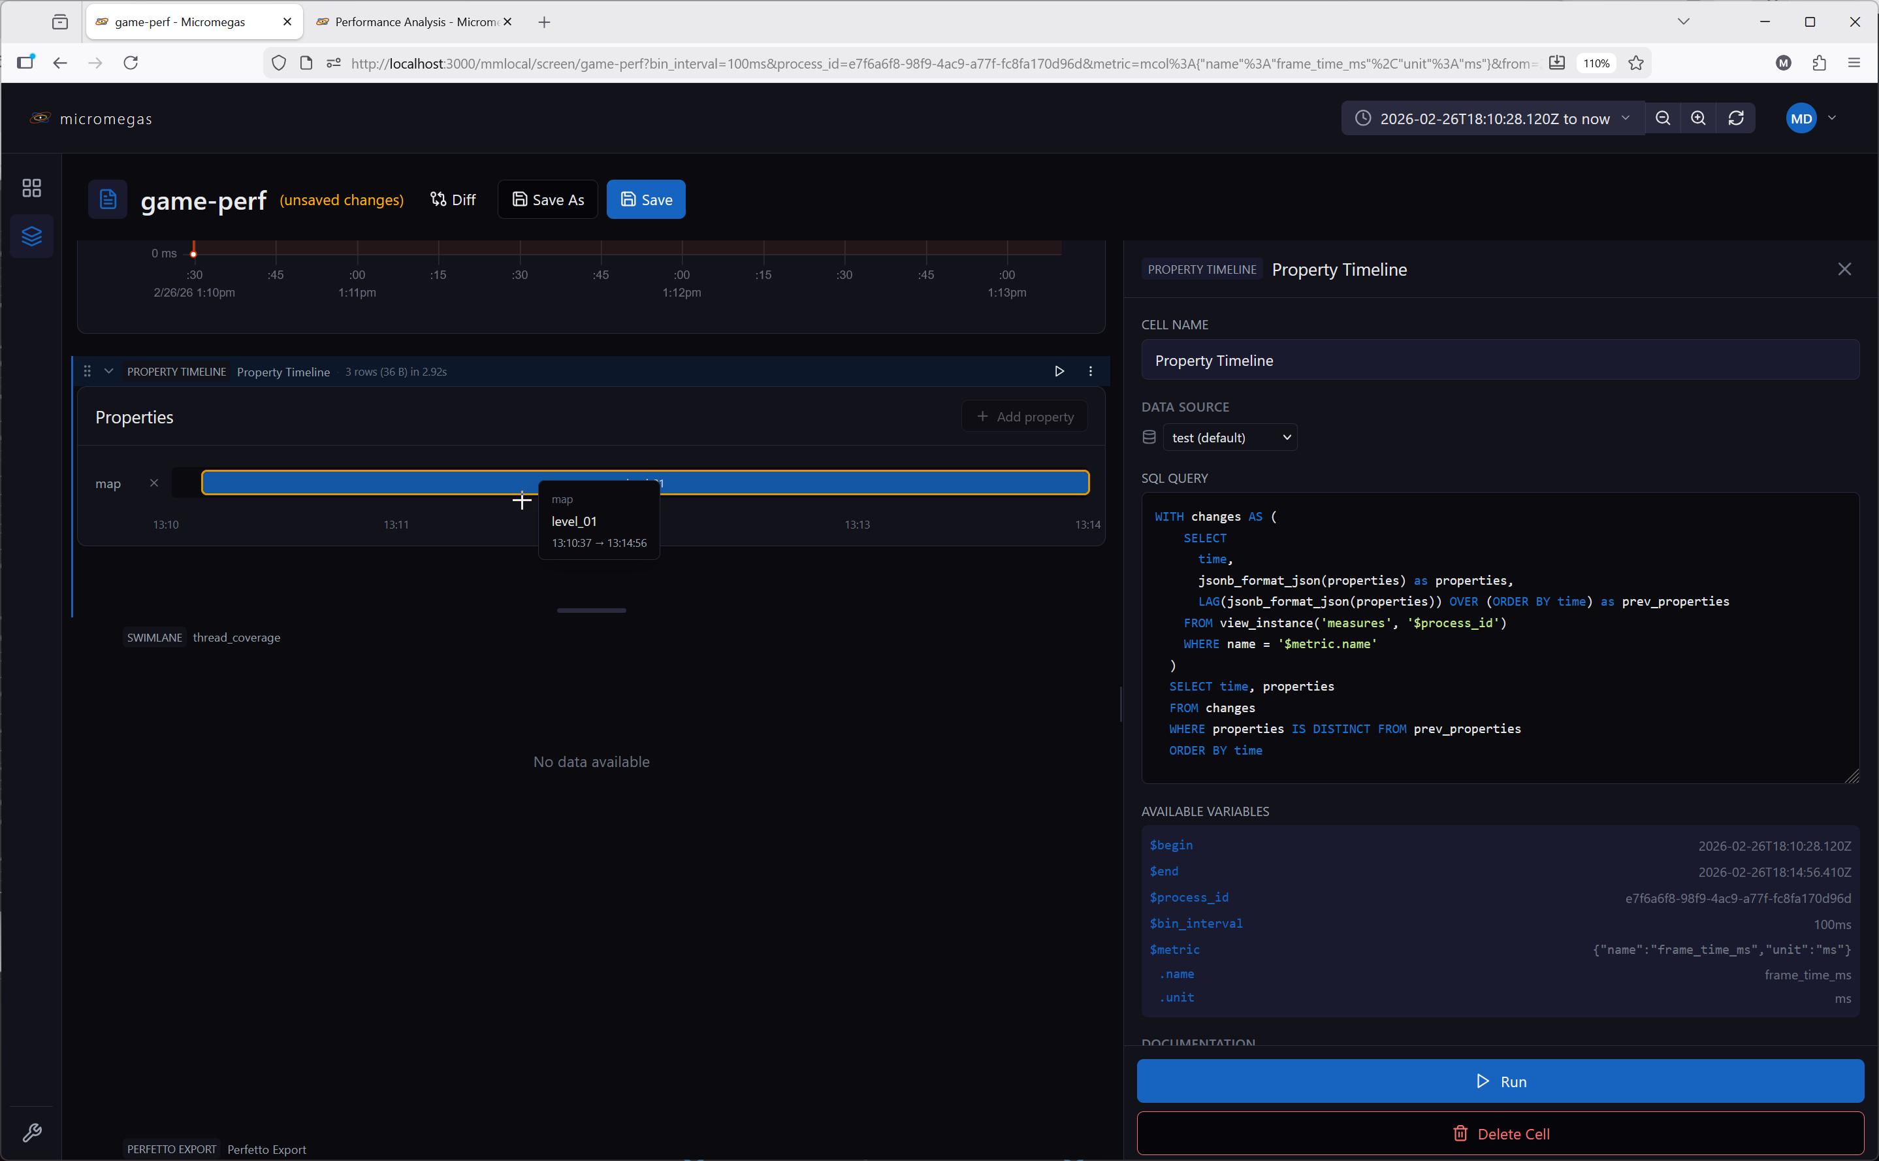The height and width of the screenshot is (1161, 1879).
Task: Open the layers icon in left sidebar
Action: point(31,236)
